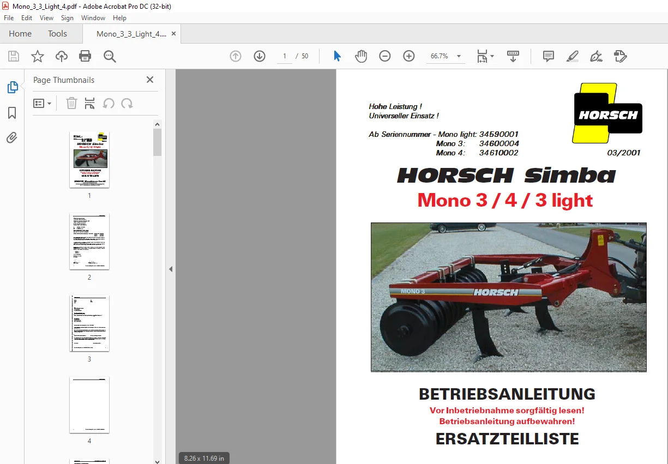Viewport: 668px width, 464px height.
Task: Click the BETRIEBSANLEITUNG heading text
Action: (507, 394)
